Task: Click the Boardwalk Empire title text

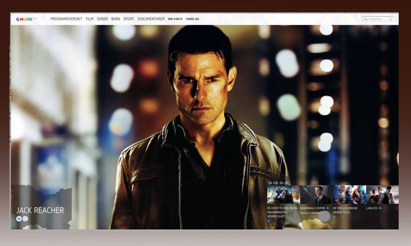Action: (313, 208)
